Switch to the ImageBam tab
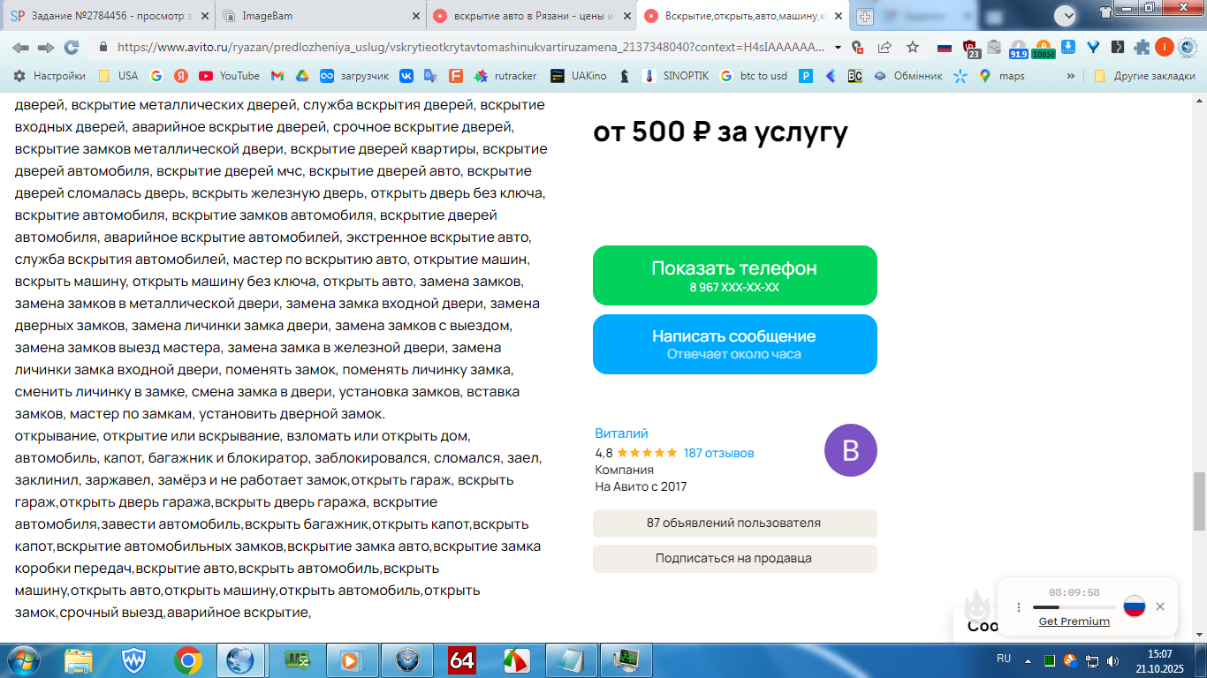Screen dimensions: 1207x678 [321, 16]
